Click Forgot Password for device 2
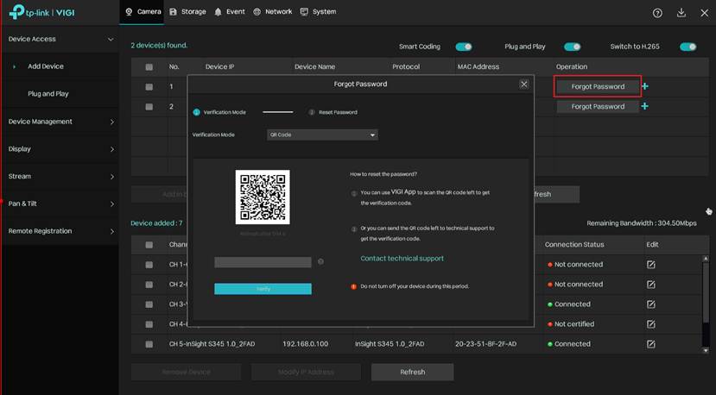The height and width of the screenshot is (395, 716). pyautogui.click(x=598, y=107)
